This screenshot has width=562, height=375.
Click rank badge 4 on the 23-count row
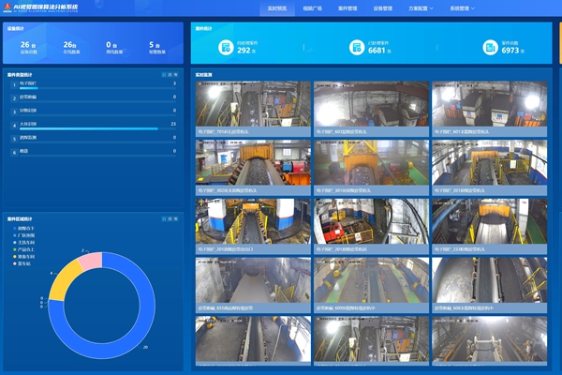point(13,123)
